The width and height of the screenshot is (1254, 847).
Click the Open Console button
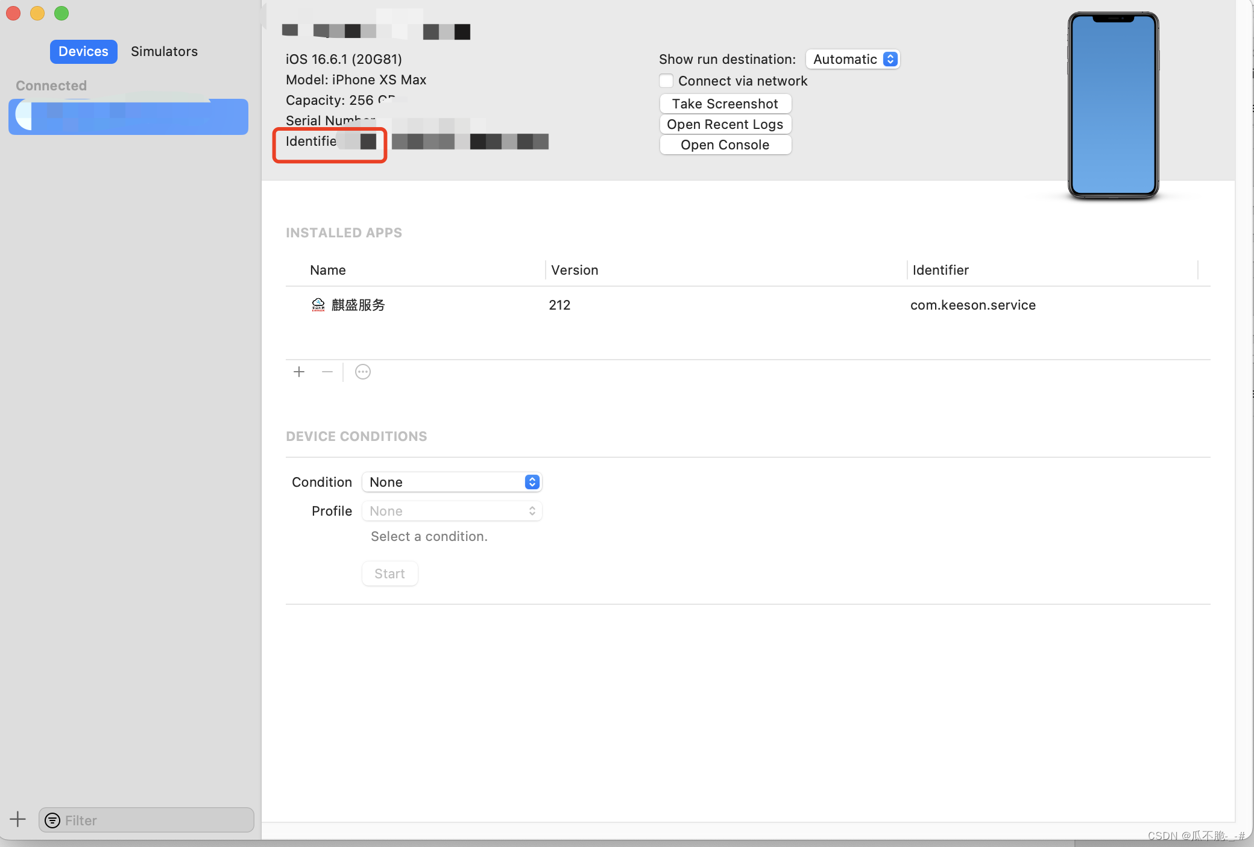pos(725,145)
